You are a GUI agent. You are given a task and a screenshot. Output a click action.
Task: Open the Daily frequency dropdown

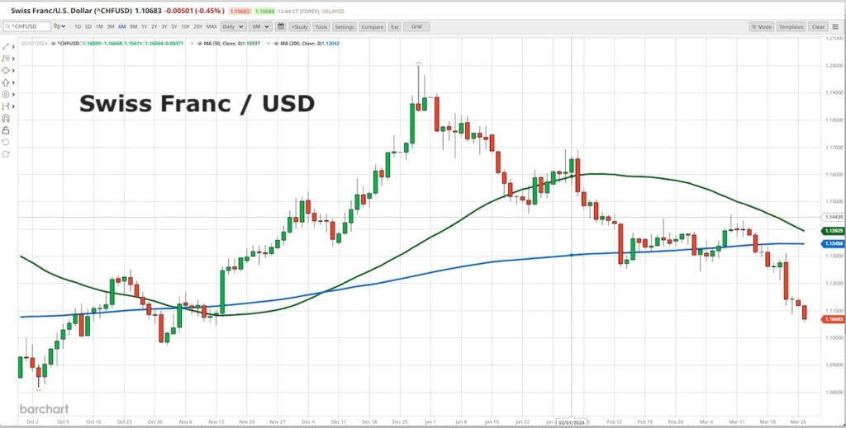[x=234, y=26]
